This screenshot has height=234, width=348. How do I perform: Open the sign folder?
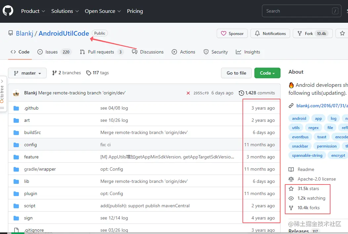pos(28,218)
